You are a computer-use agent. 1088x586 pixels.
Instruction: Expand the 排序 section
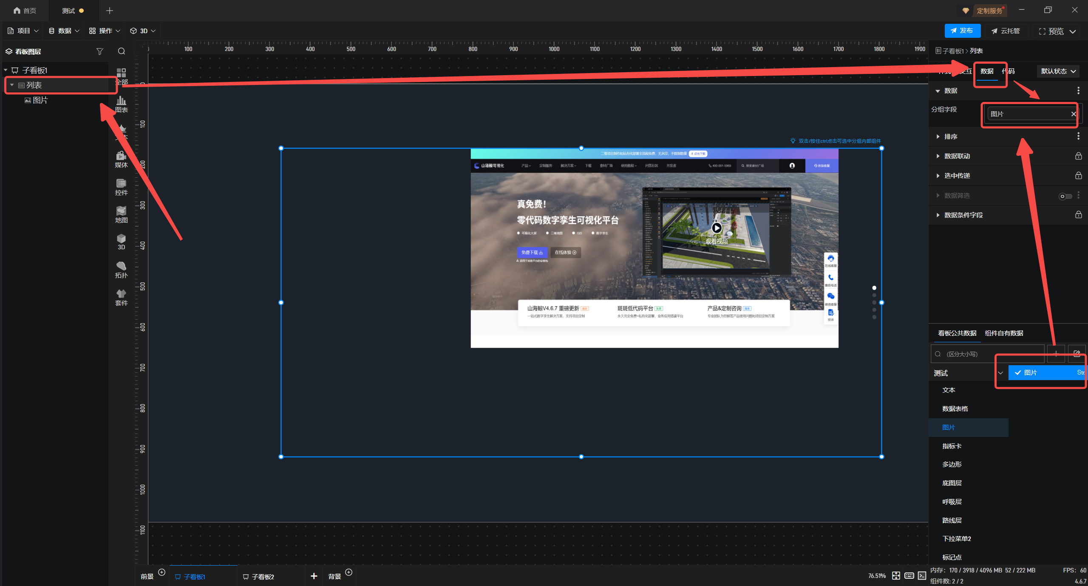coord(950,137)
